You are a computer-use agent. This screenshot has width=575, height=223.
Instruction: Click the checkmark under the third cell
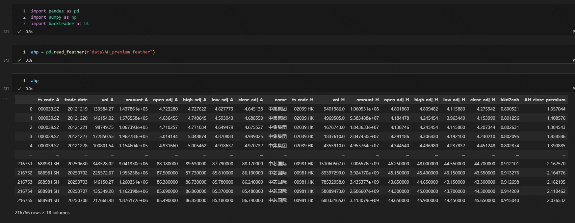point(19,89)
